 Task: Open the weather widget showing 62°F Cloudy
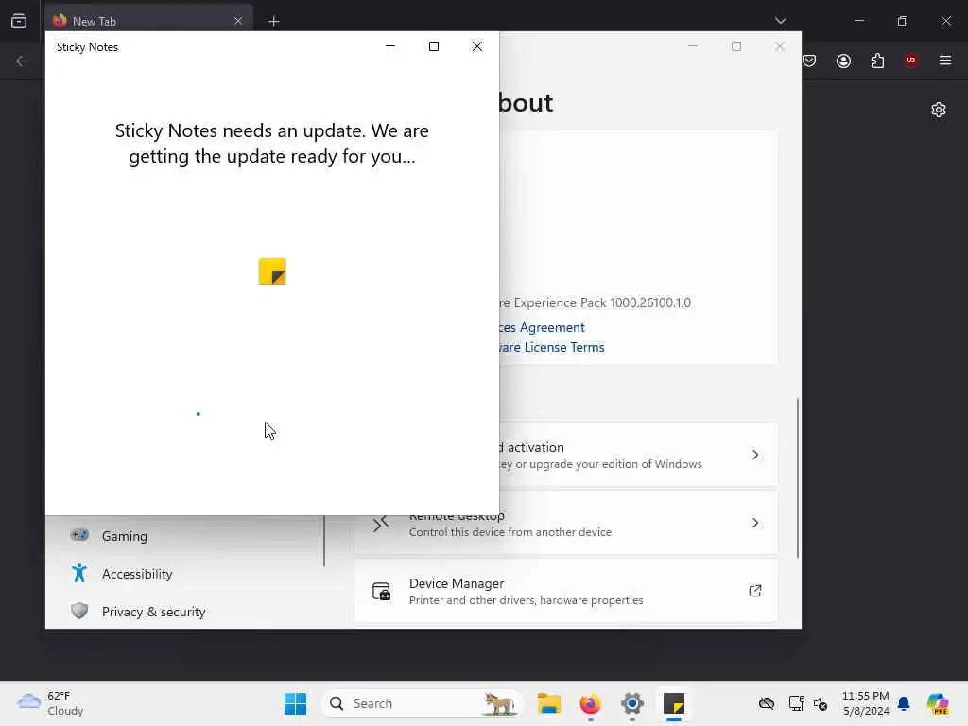[51, 703]
